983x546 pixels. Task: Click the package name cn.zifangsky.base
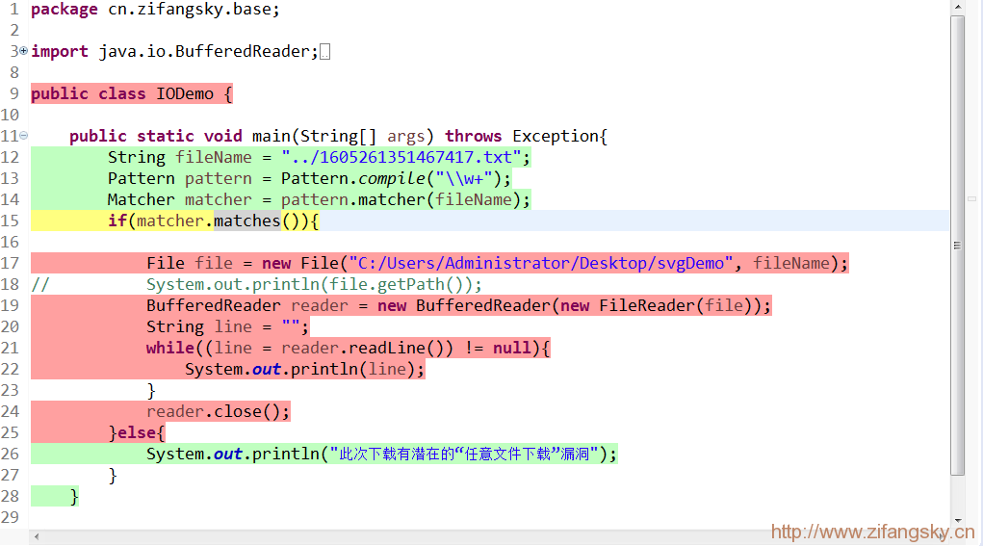(x=190, y=10)
